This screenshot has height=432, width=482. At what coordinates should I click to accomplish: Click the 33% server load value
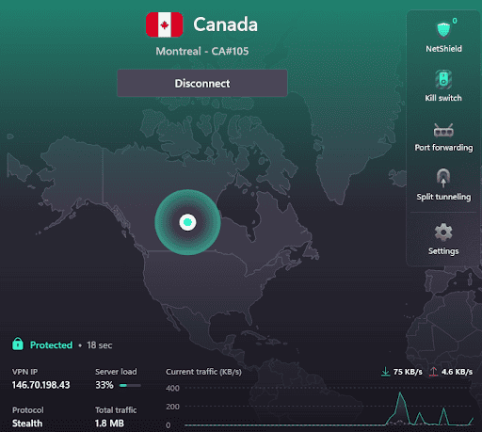tap(104, 385)
